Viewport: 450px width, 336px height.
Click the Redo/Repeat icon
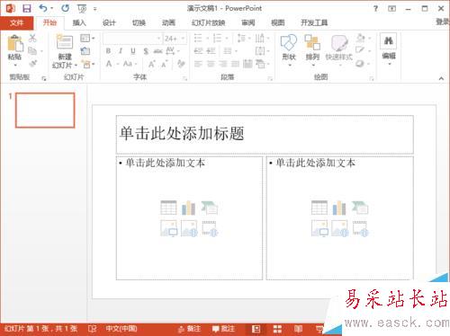click(x=65, y=8)
